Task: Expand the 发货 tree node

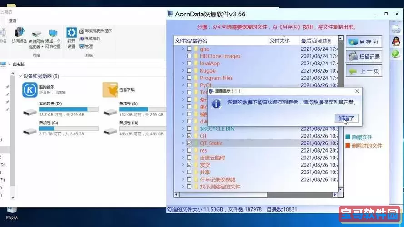Action: click(x=183, y=165)
